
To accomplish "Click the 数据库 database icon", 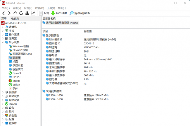I will click(6, 123).
